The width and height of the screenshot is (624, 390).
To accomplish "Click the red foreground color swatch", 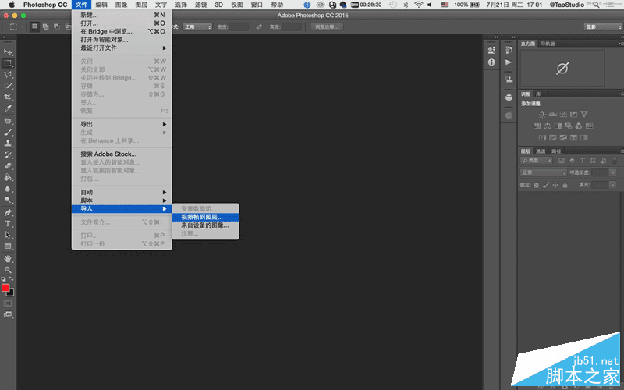I will 5,288.
